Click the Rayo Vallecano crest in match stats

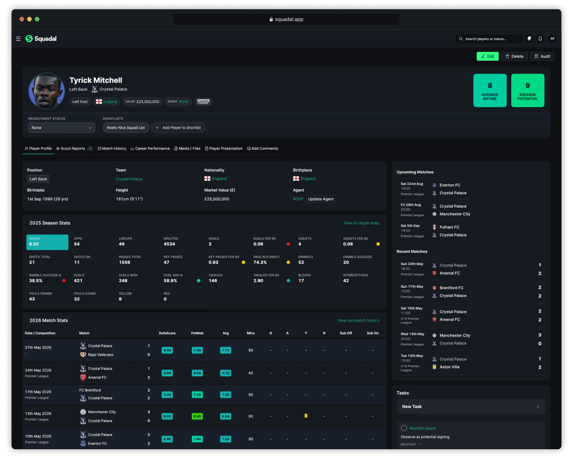click(x=83, y=355)
